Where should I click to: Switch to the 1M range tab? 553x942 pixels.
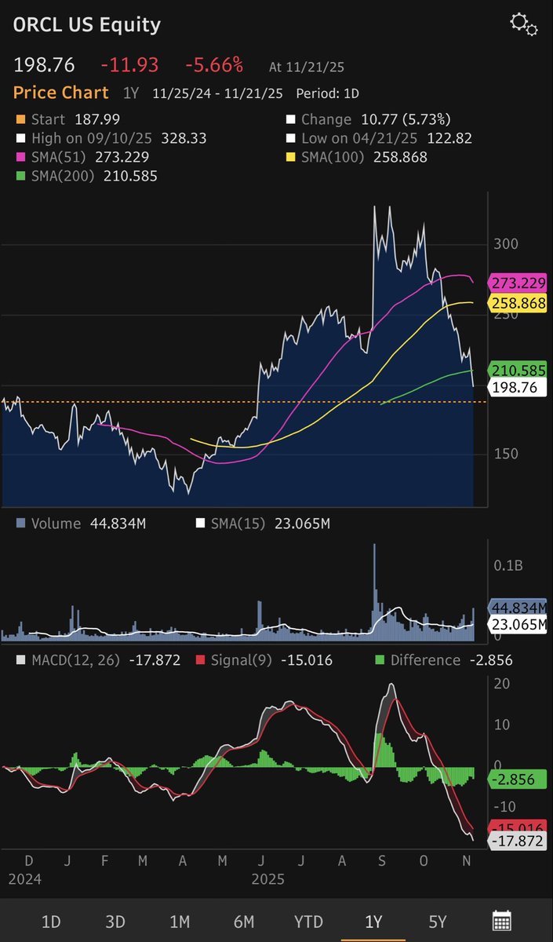180,922
